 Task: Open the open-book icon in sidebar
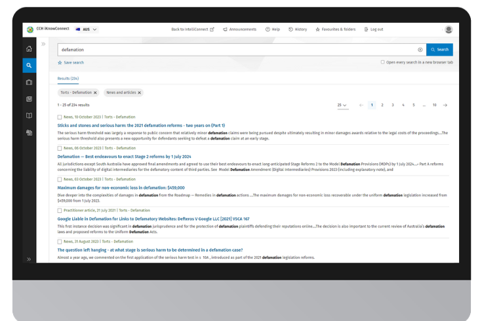tap(29, 116)
